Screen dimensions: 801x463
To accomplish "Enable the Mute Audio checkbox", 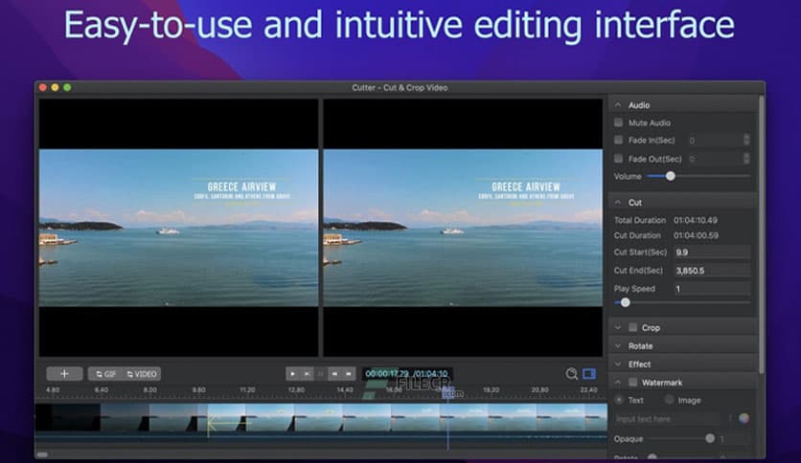I will click(x=619, y=122).
